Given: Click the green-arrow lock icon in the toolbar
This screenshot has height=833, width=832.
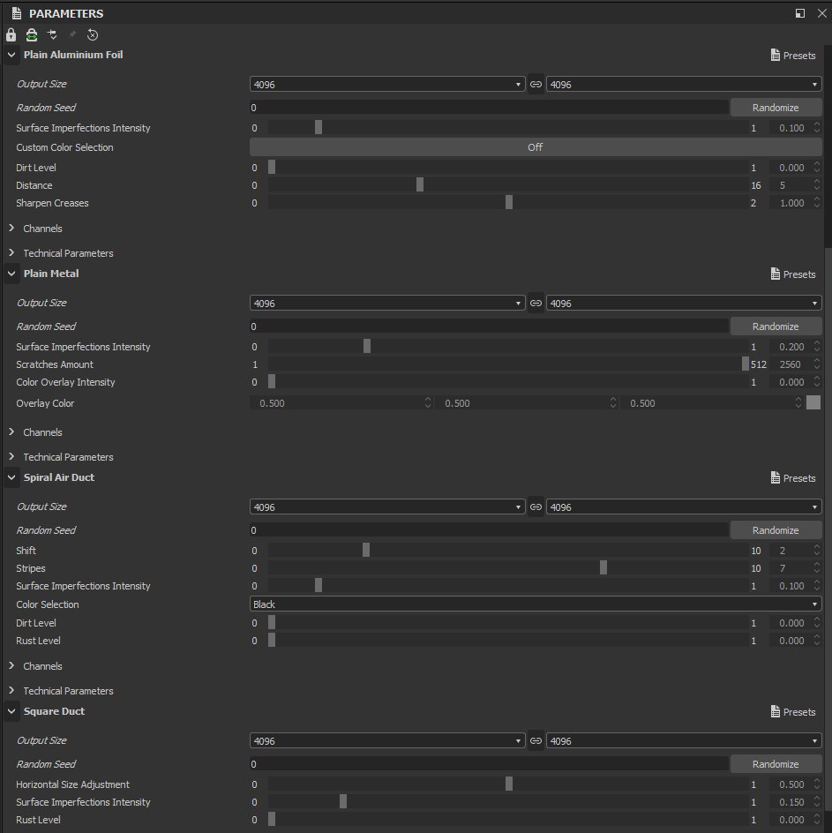Looking at the screenshot, I should (32, 35).
